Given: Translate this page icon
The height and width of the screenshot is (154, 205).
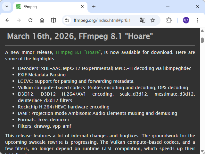Looking at the screenshot, I should click(x=142, y=20).
